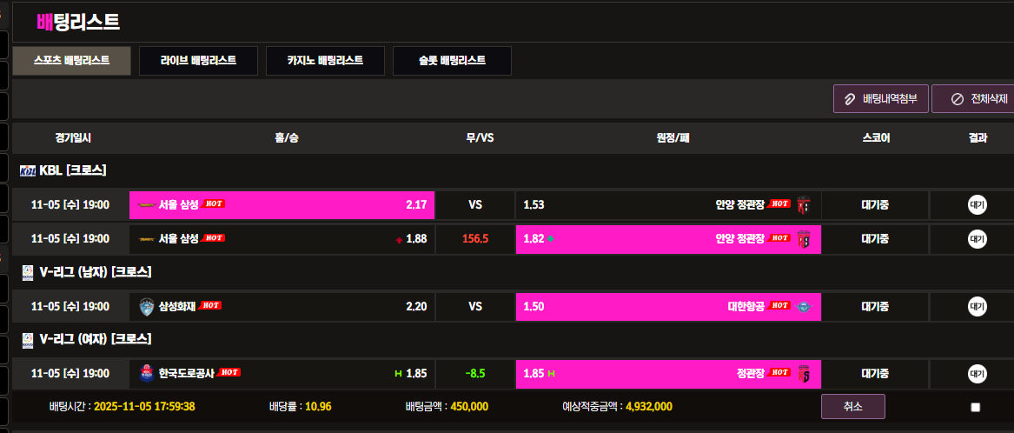Click the 대기 status badge in the 삼성화재 row
The width and height of the screenshot is (1014, 433).
click(x=978, y=306)
